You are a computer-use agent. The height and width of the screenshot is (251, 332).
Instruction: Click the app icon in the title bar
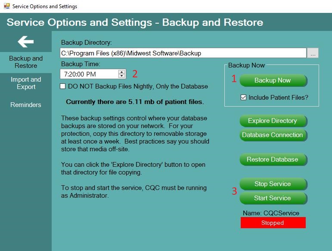pos(7,6)
